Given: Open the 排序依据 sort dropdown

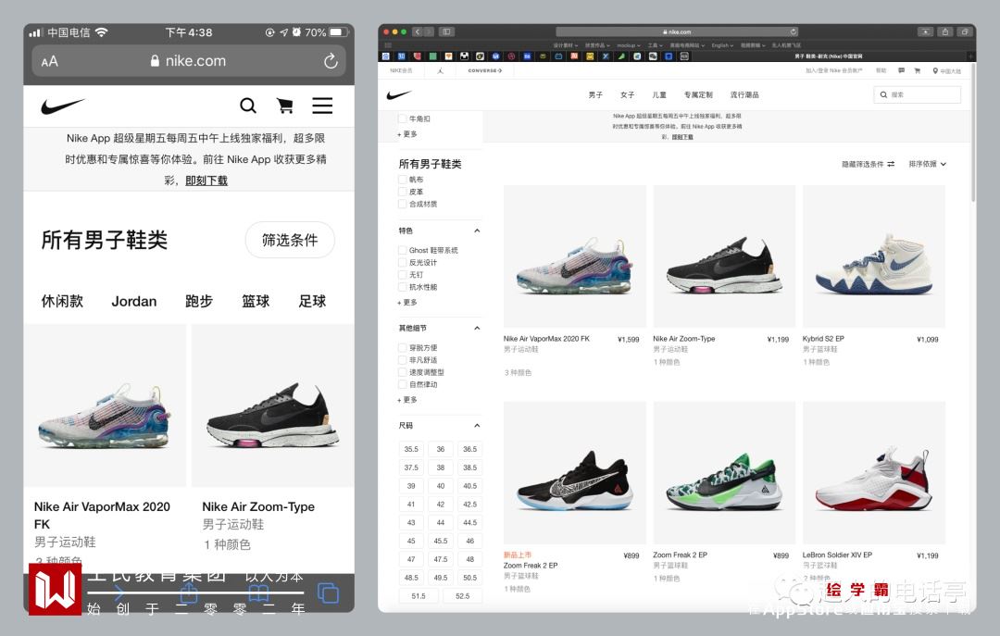Looking at the screenshot, I should pos(927,165).
